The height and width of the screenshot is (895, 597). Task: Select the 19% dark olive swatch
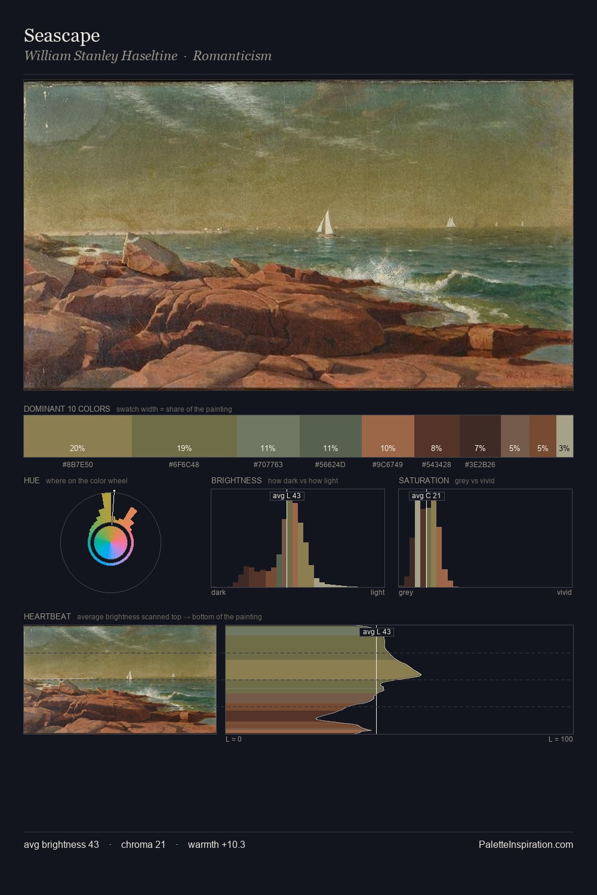(x=184, y=436)
